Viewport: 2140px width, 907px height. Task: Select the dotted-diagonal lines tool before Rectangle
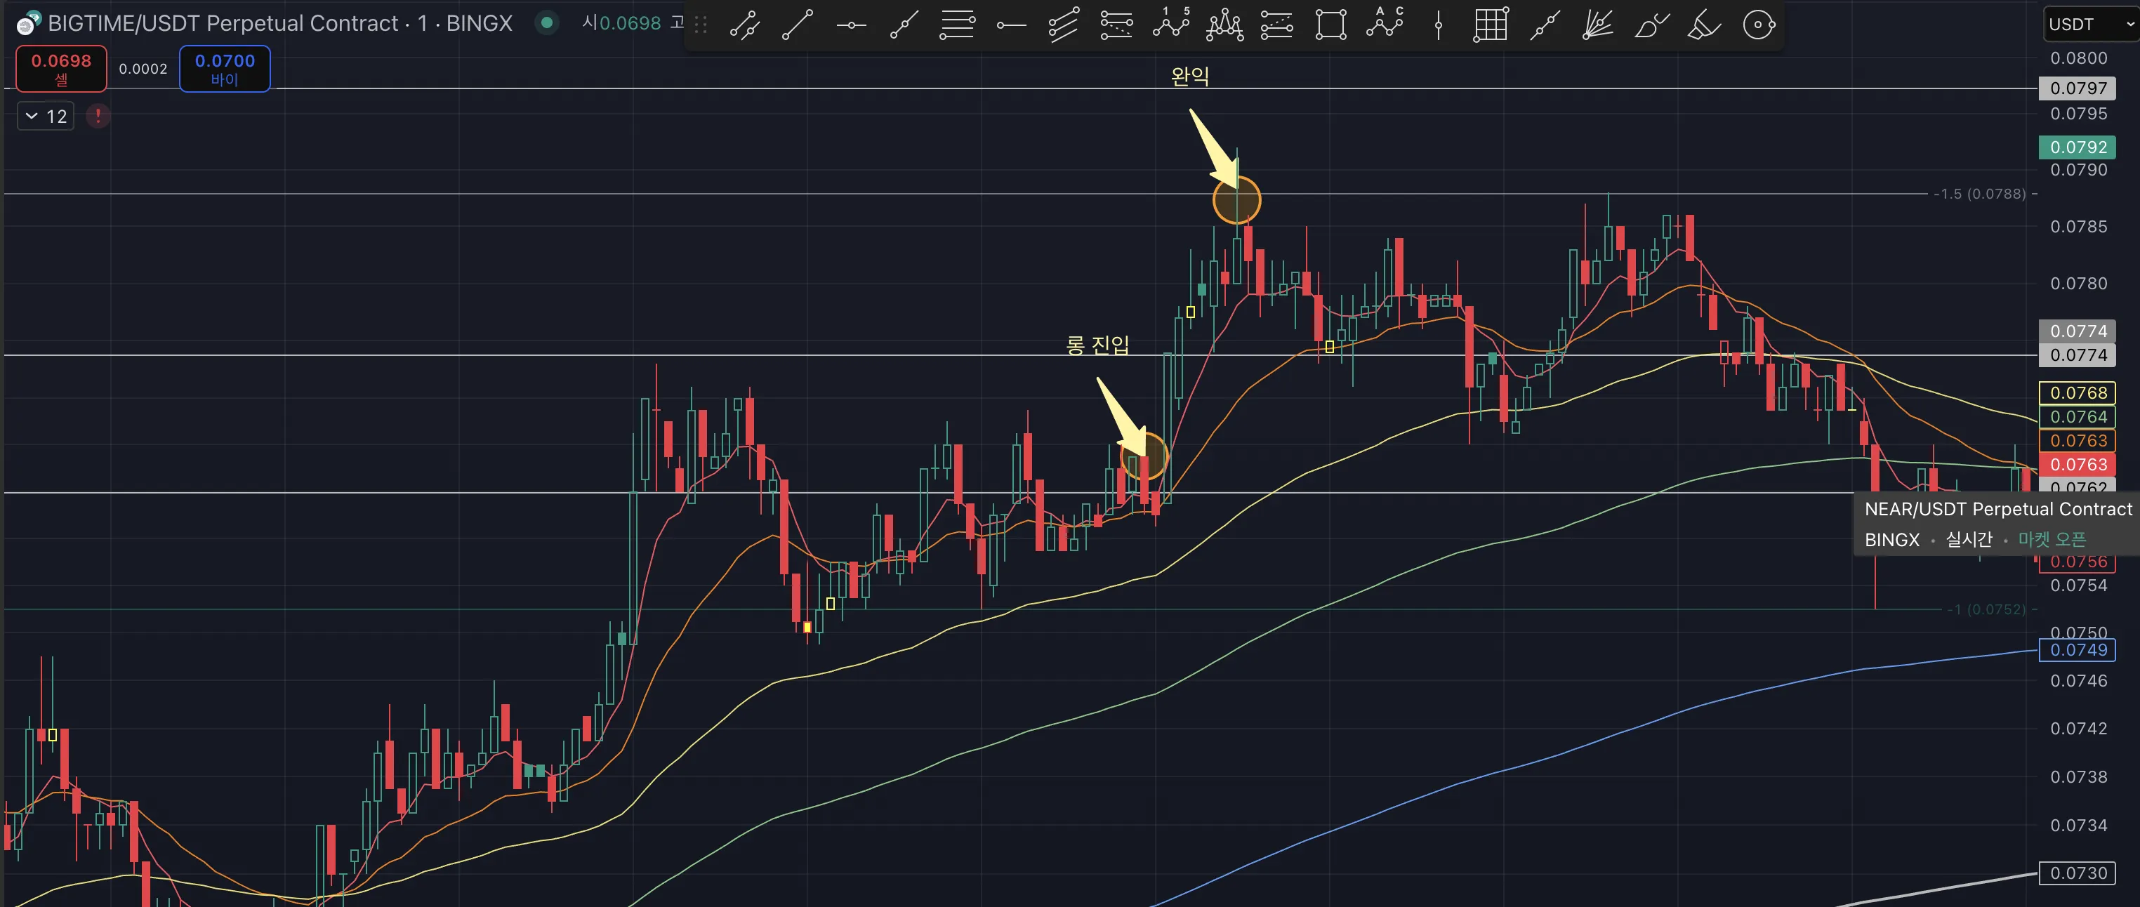(1277, 25)
